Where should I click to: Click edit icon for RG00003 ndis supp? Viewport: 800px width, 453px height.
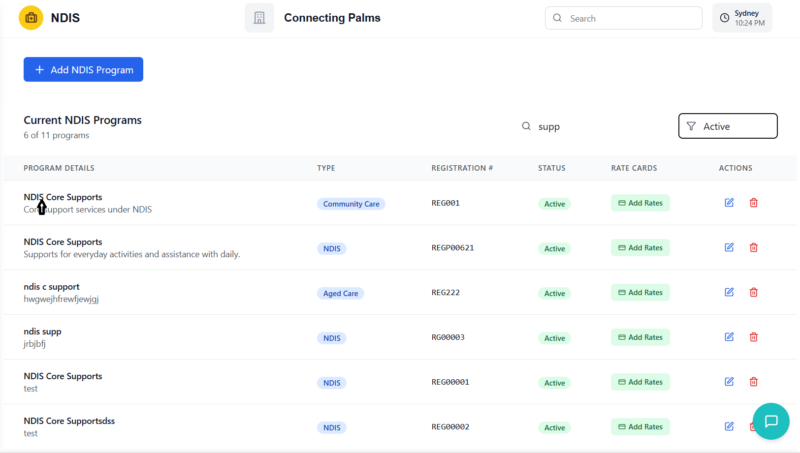(729, 337)
